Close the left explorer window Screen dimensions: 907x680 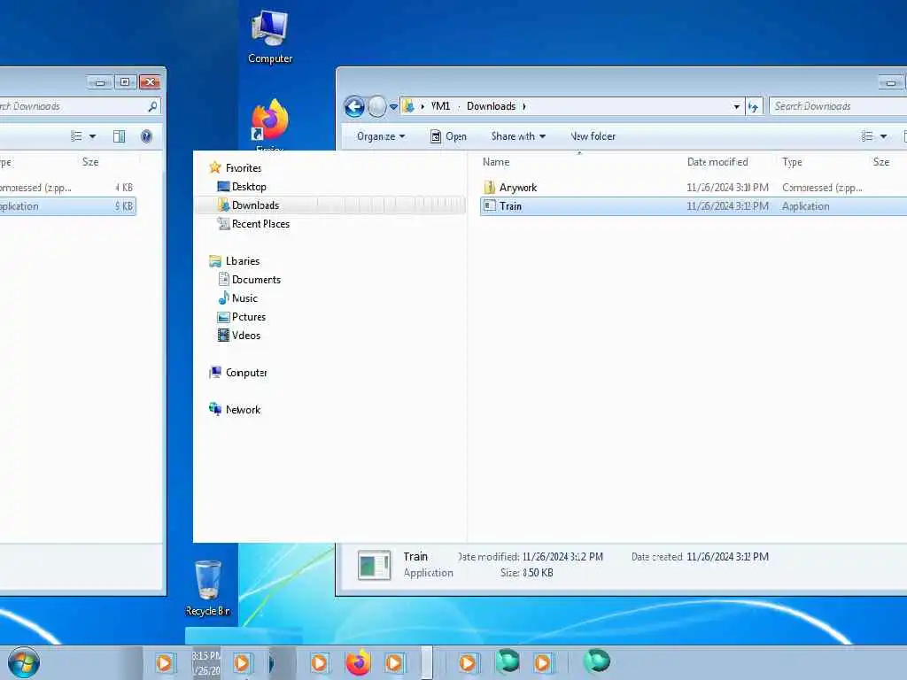(x=150, y=81)
